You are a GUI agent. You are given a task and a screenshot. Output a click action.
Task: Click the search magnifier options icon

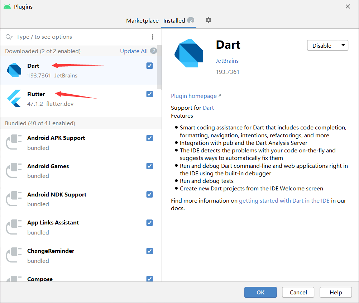pyautogui.click(x=9, y=37)
